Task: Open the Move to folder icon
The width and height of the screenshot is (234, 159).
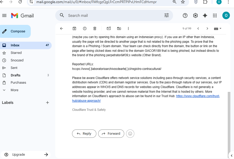Action: pos(119,28)
